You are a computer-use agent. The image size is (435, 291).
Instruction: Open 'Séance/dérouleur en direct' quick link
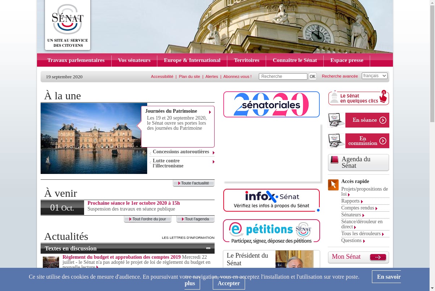(362, 224)
